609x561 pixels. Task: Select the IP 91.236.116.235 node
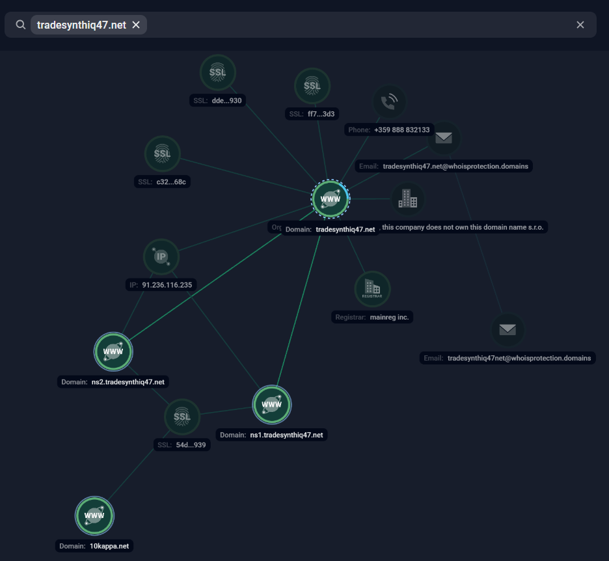(x=161, y=256)
